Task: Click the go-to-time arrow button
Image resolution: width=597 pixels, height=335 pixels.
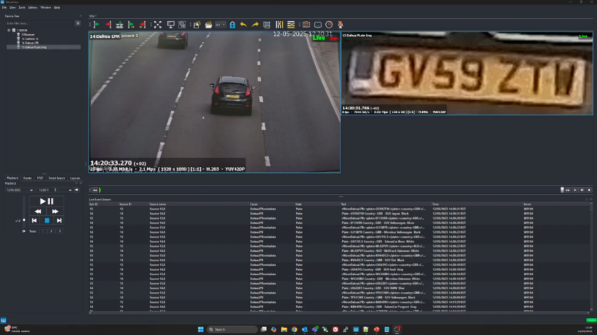Action: pos(77,190)
